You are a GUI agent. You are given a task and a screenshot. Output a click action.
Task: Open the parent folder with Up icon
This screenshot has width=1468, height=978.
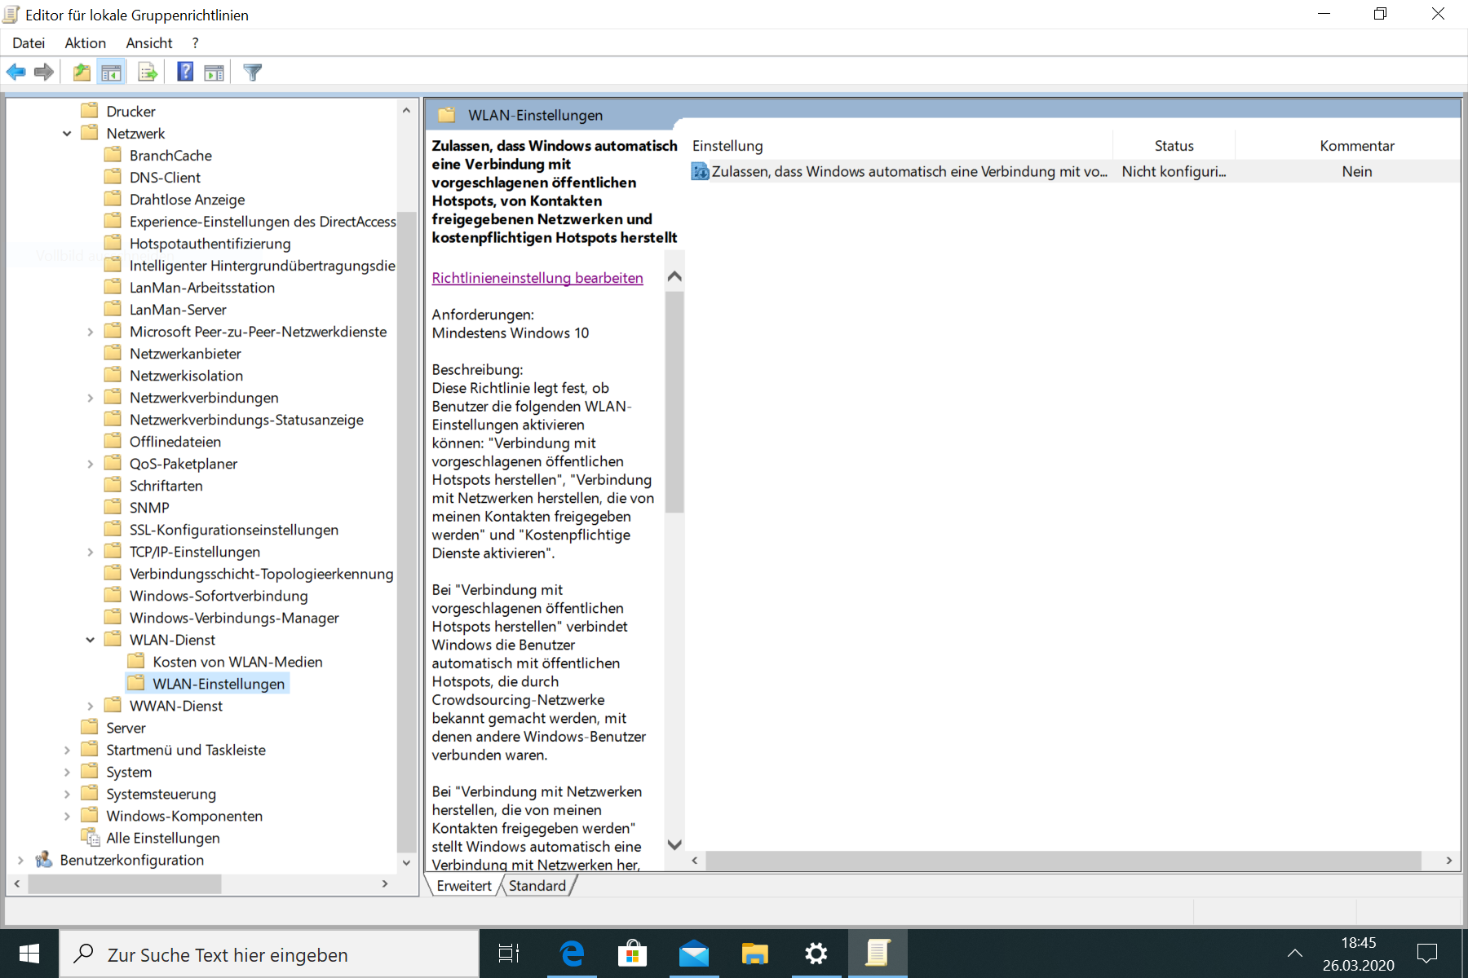click(x=81, y=72)
